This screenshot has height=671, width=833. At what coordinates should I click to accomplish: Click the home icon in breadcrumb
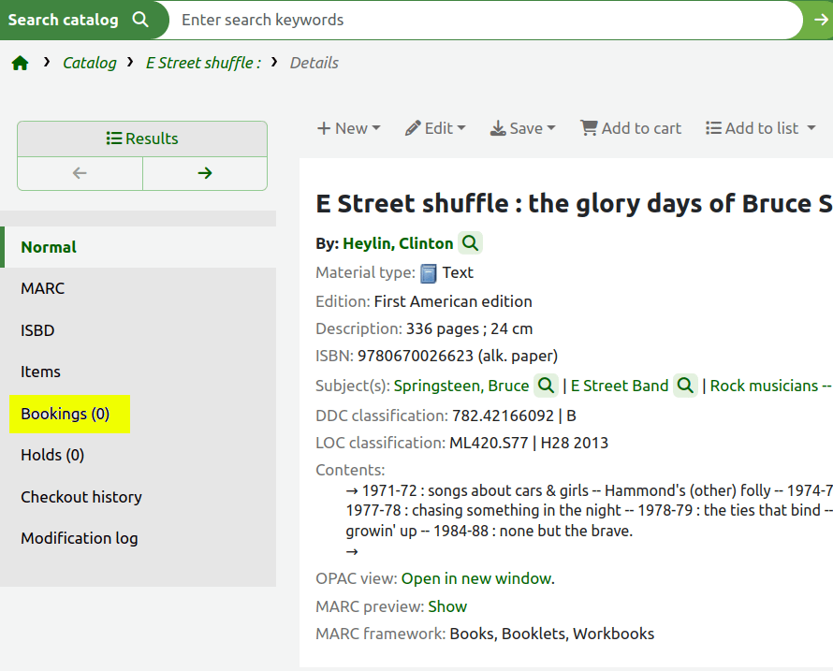[x=21, y=64]
